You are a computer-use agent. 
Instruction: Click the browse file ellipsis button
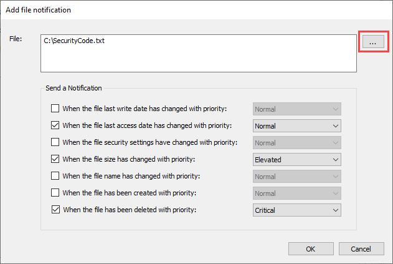click(x=373, y=41)
